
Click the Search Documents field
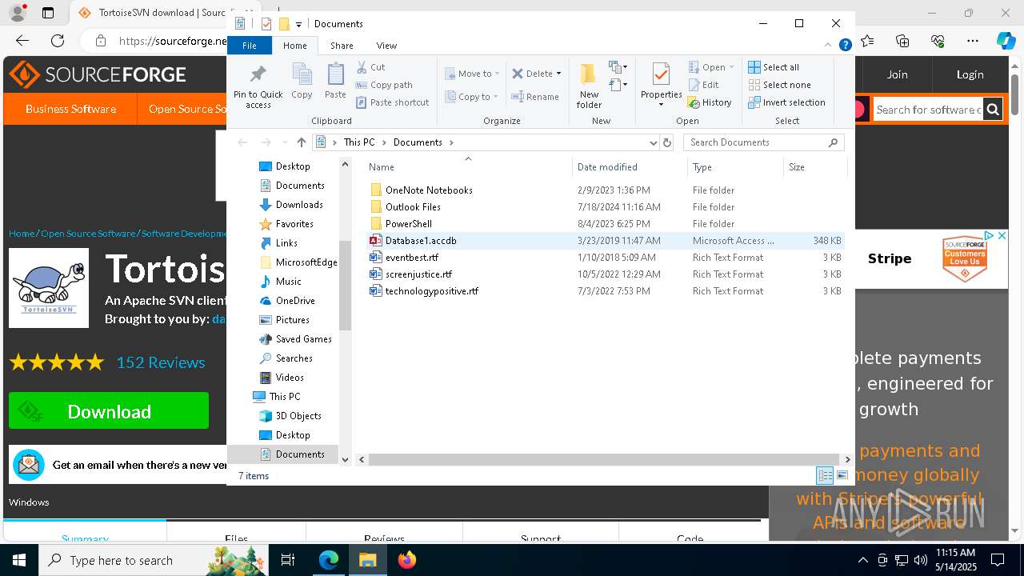click(x=763, y=142)
